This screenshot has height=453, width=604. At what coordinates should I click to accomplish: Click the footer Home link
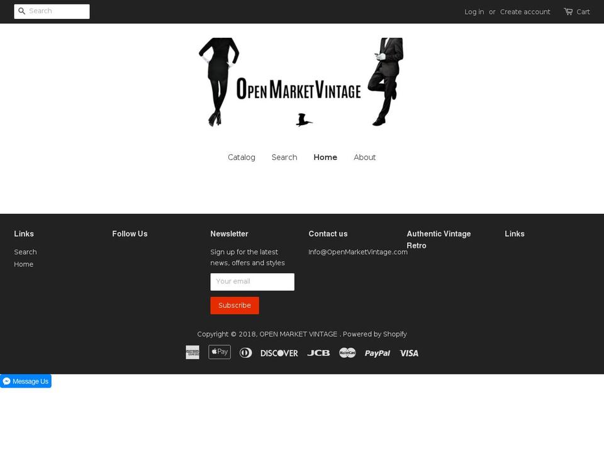(23, 264)
